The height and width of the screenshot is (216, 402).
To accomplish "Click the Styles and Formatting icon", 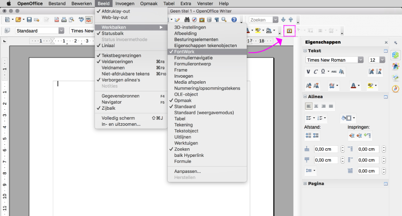I will coord(7,31).
